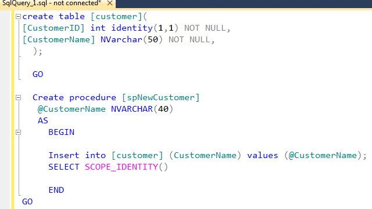Place cursor on first GO statement
Image resolution: width=372 pixels, height=209 pixels.
pyautogui.click(x=38, y=74)
